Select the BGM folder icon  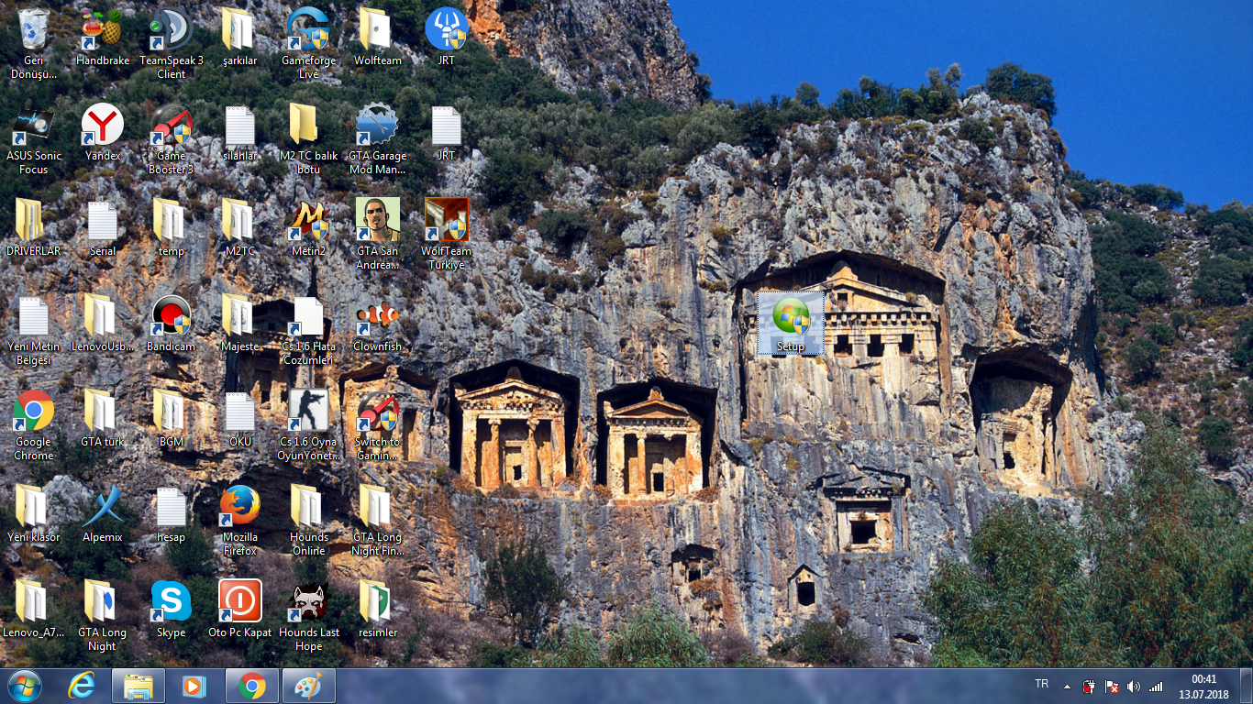click(172, 419)
